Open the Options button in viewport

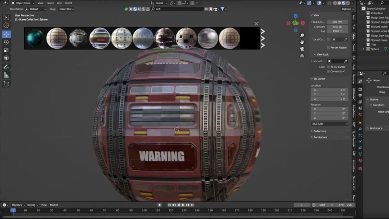point(348,9)
